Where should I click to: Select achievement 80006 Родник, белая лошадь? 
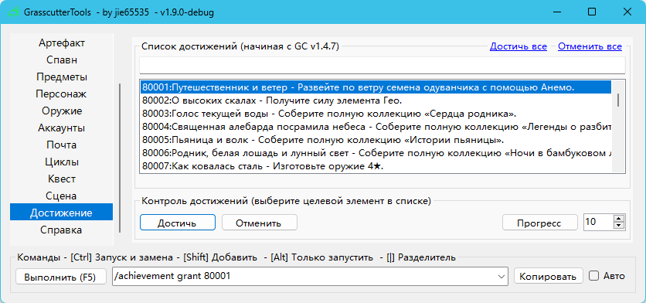click(376, 153)
